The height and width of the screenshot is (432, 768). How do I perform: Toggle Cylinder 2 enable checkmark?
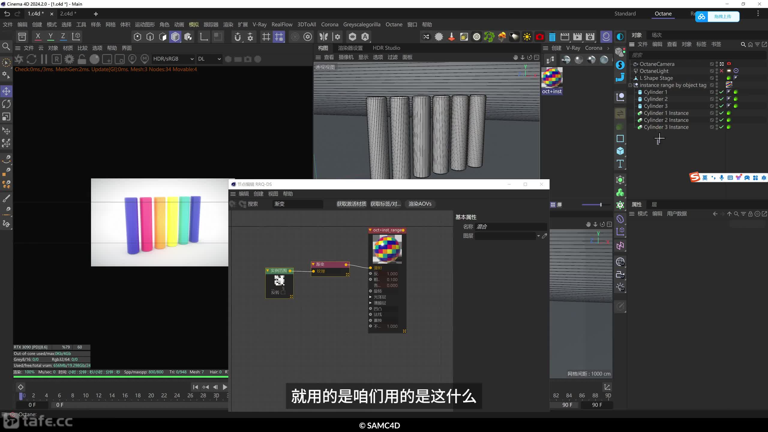pos(721,99)
